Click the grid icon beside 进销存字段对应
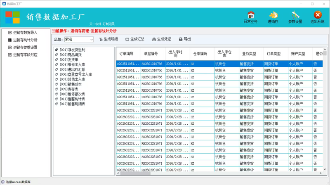This screenshot has width=330, height=185. tap(10, 55)
